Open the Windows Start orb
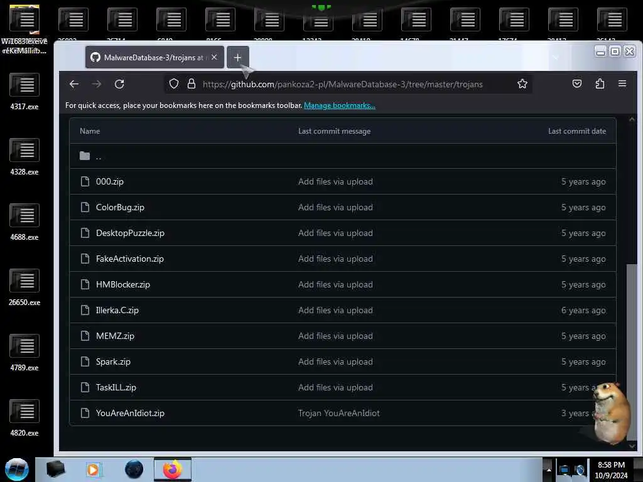The width and height of the screenshot is (643, 482). tap(17, 469)
